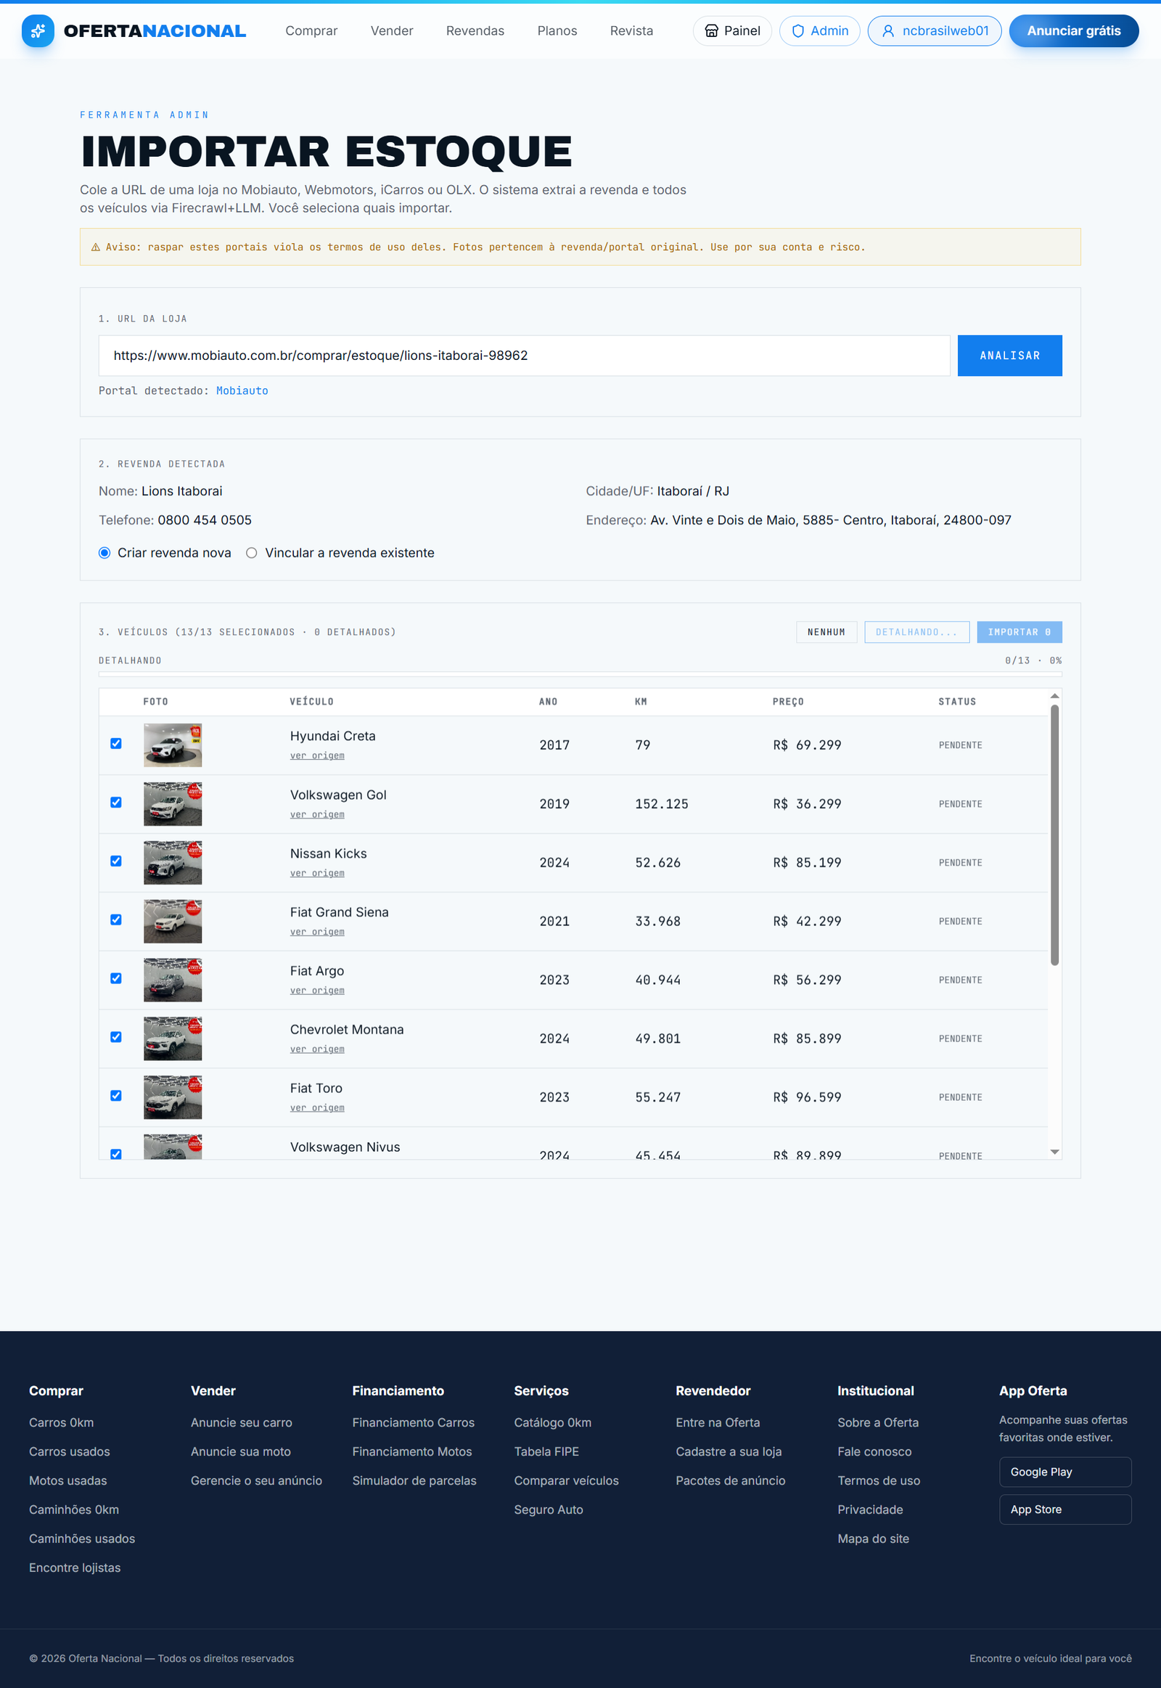Open the ncbrasilweb01 account button
Viewport: 1161px width, 1688px height.
935,30
